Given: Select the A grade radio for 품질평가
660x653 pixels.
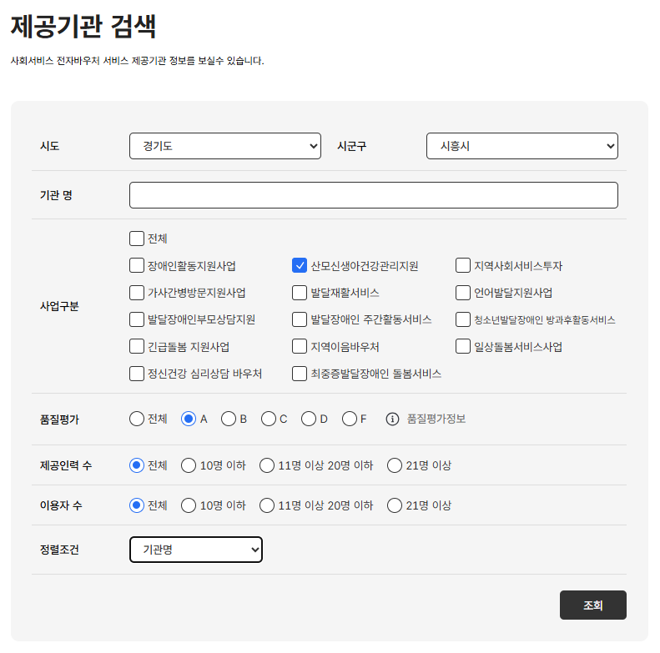Looking at the screenshot, I should (189, 419).
